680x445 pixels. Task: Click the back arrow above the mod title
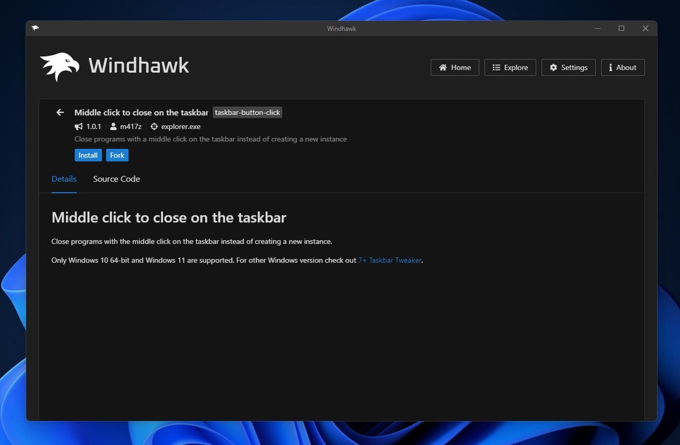(59, 112)
